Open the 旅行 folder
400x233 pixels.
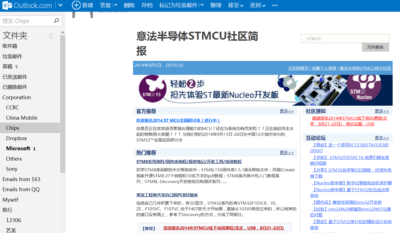pyautogui.click(x=7, y=210)
